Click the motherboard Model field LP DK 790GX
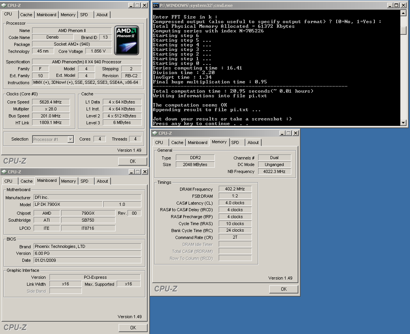Image resolution: width=410 pixels, height=334 pixels. coord(68,204)
